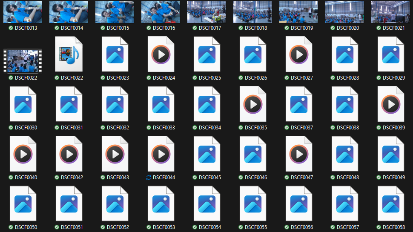
Task: Select the DSCF0044 video file icon
Action: click(x=161, y=154)
